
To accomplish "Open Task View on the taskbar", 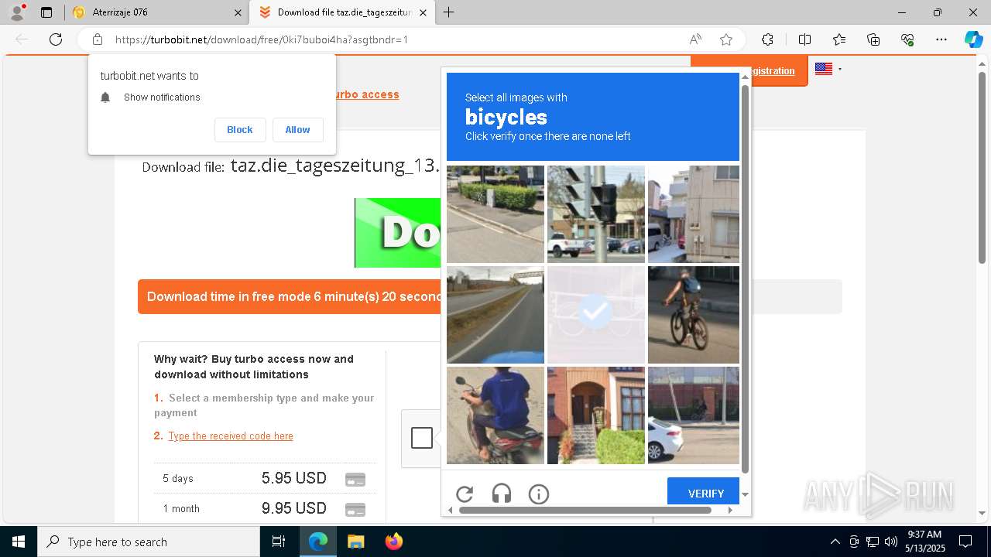I will coord(279,542).
